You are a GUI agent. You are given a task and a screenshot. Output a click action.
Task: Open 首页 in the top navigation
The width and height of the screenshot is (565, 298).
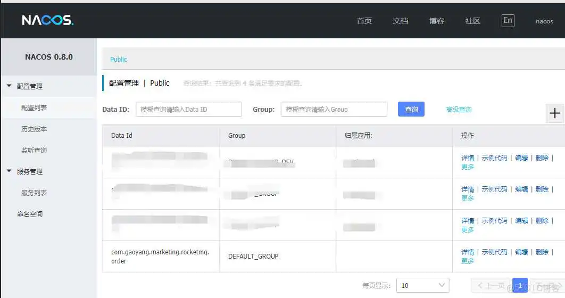(x=364, y=21)
